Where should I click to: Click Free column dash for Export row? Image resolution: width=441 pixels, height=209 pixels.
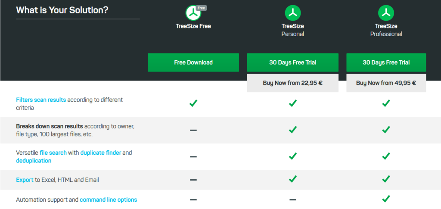tap(193, 179)
